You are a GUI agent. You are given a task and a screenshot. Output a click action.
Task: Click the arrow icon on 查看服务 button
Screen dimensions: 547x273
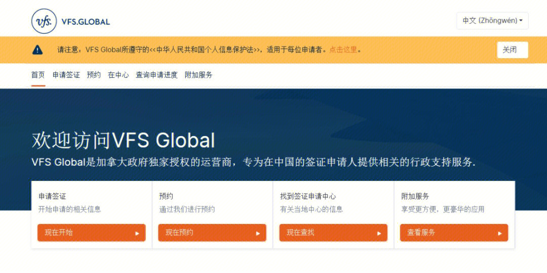tap(499, 233)
